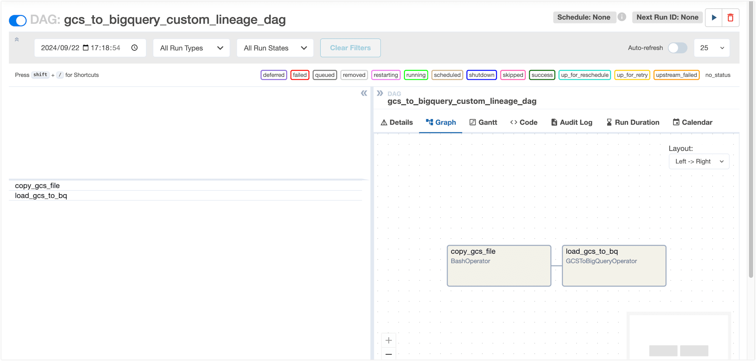The height and width of the screenshot is (361, 756).
Task: Click the Clear Filters button
Action: click(350, 48)
